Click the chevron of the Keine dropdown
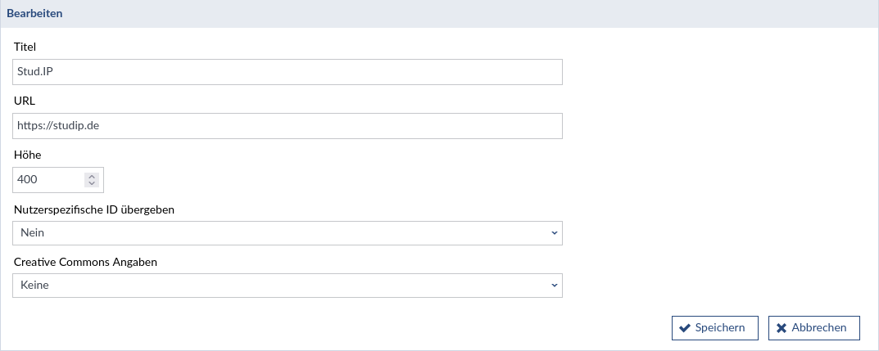879x351 pixels. [x=555, y=286]
